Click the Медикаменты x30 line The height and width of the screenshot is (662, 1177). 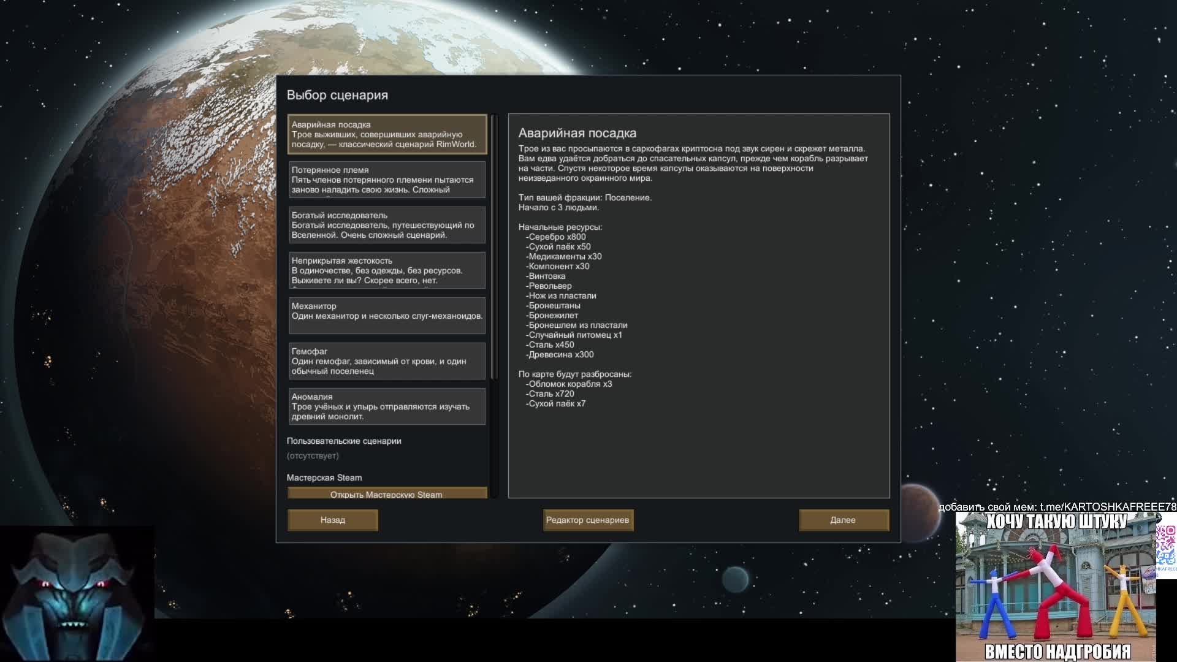(563, 256)
